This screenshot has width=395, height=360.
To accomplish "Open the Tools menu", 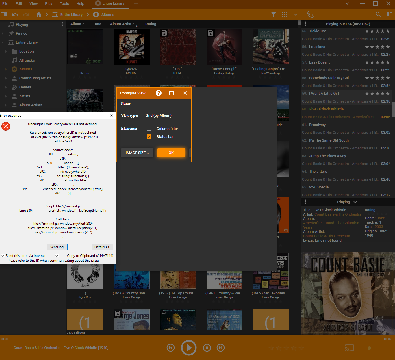I will (x=64, y=3).
